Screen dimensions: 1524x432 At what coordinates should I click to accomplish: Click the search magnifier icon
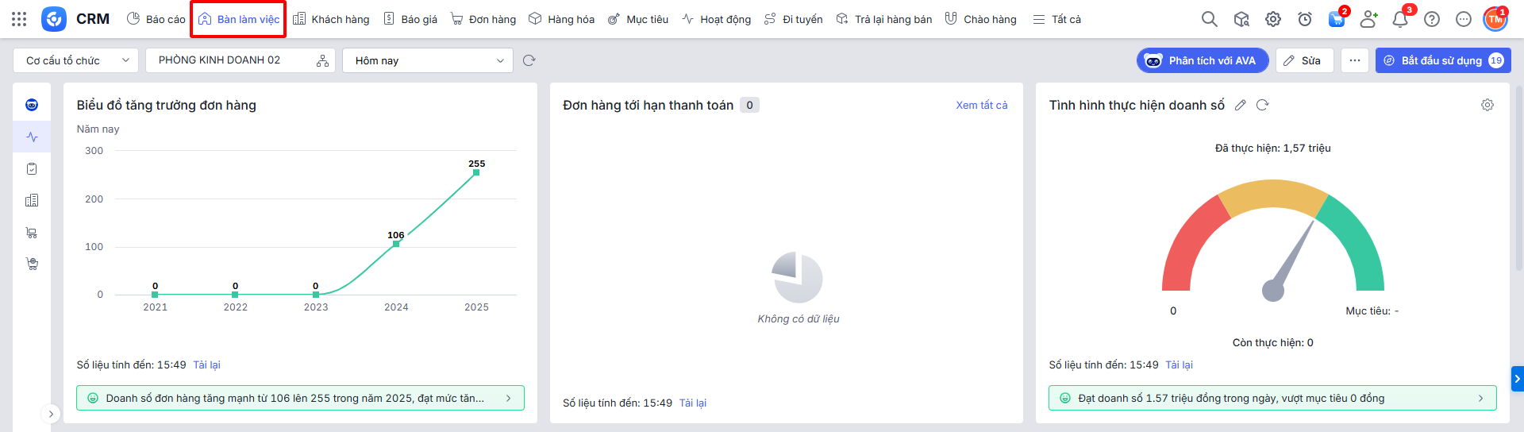point(1209,19)
